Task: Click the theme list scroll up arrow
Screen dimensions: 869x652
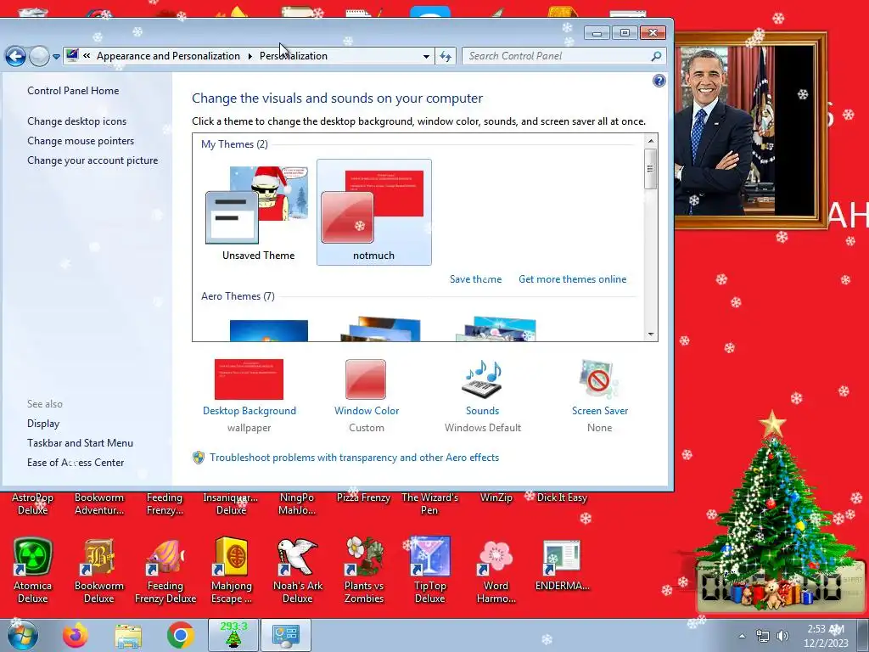Action: 651,142
